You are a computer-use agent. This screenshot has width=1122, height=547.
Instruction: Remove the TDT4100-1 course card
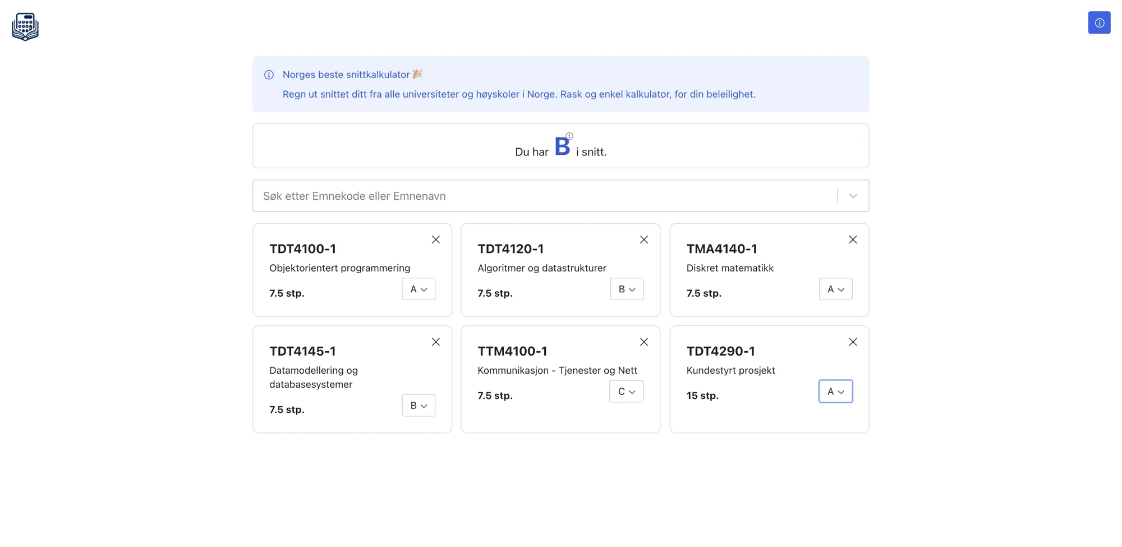pos(436,240)
